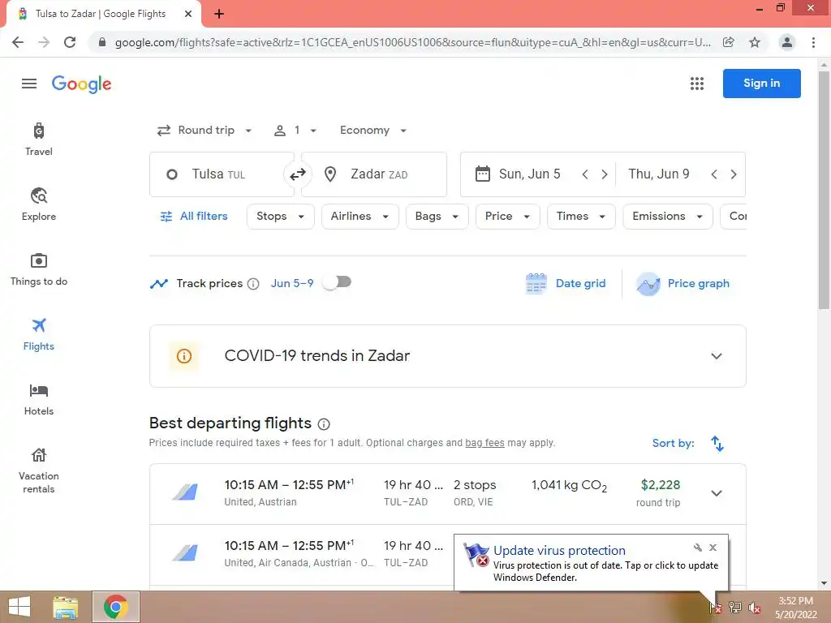The width and height of the screenshot is (831, 623).
Task: Open the Times filter dropdown
Action: coord(581,216)
